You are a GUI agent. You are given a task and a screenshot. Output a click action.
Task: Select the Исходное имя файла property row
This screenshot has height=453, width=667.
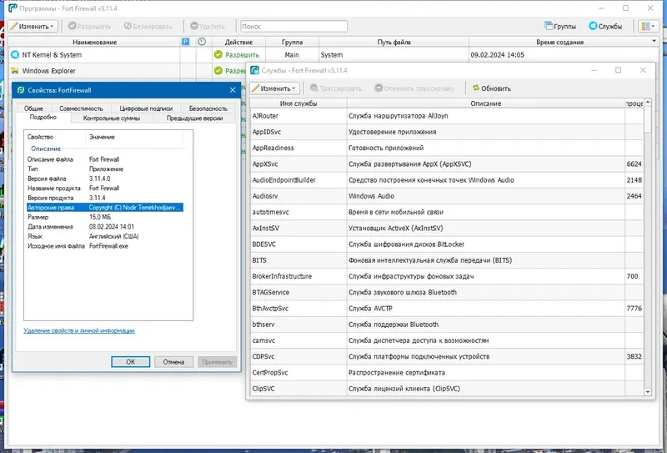coord(105,246)
